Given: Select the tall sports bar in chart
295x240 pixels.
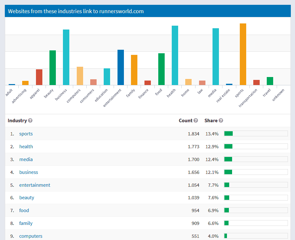Looking at the screenshot, I should 243,51.
